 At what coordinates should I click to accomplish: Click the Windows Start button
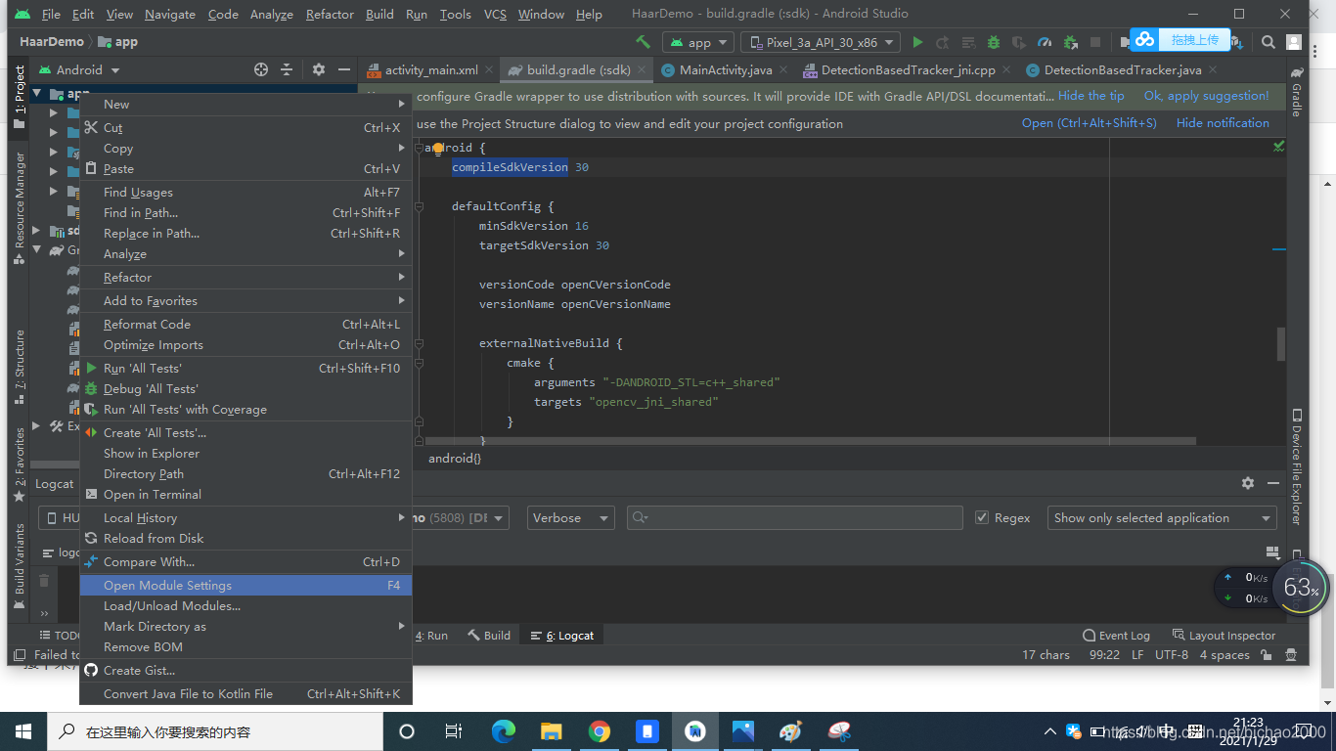coord(23,731)
